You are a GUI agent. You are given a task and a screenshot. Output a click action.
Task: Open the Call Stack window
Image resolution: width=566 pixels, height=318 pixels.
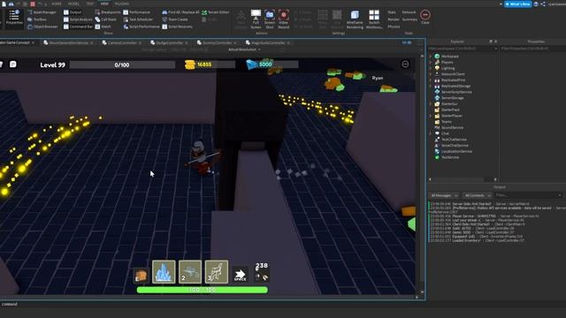pyautogui.click(x=106, y=19)
